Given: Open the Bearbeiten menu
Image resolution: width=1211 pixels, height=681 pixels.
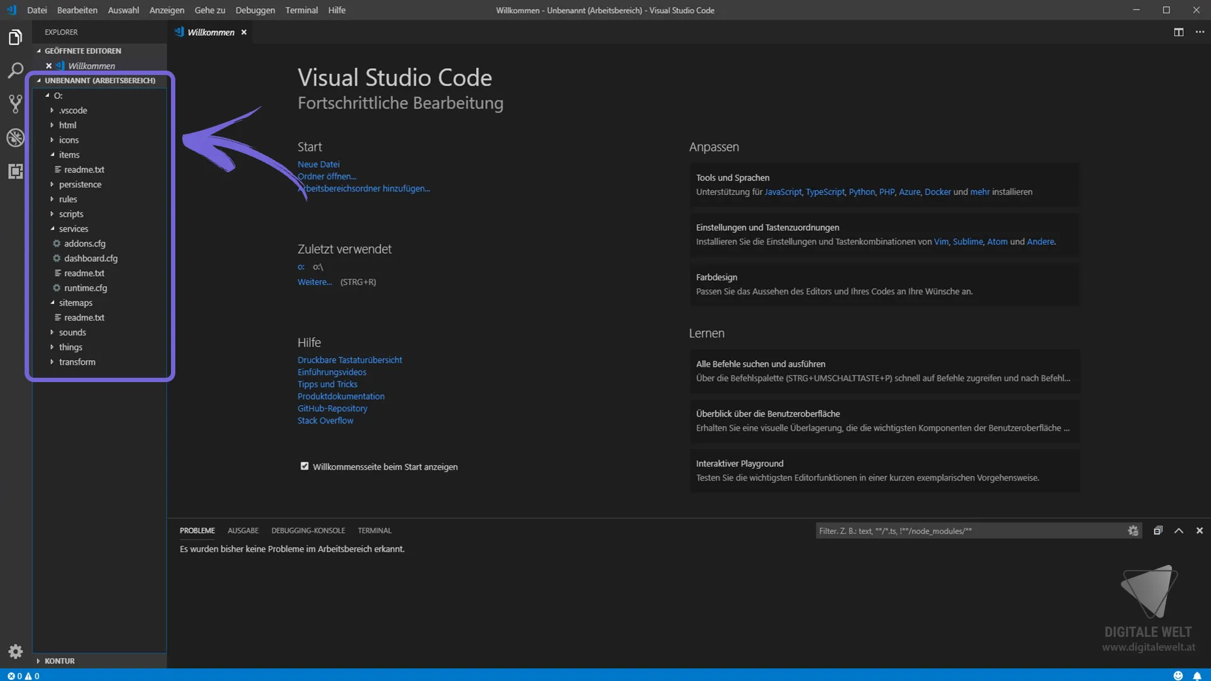Looking at the screenshot, I should 77,10.
